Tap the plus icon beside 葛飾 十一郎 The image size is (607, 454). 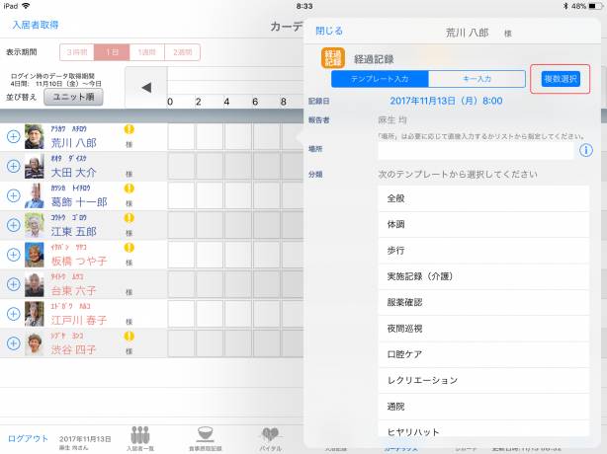click(14, 195)
